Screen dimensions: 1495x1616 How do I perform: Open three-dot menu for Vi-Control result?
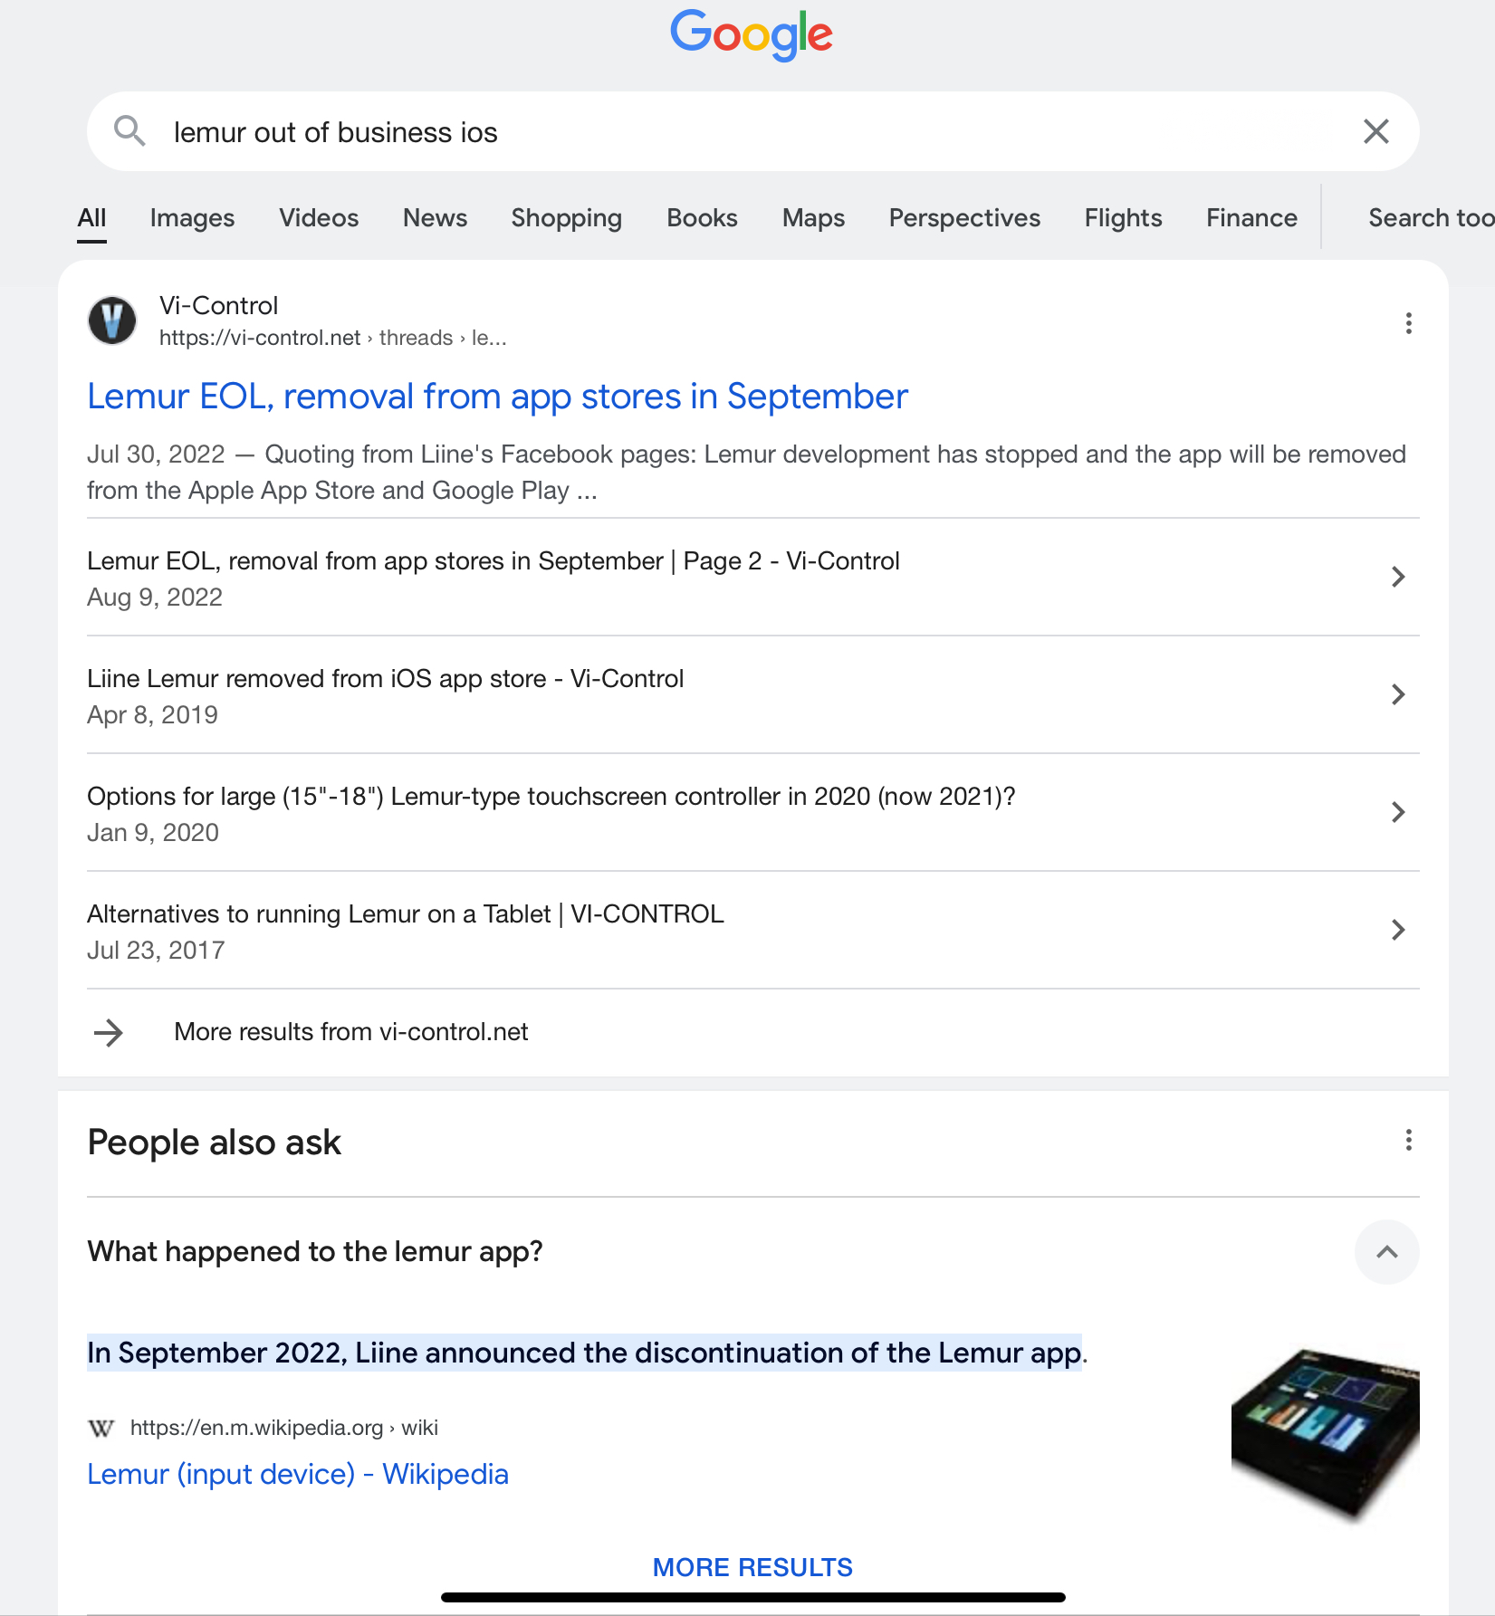(1408, 323)
